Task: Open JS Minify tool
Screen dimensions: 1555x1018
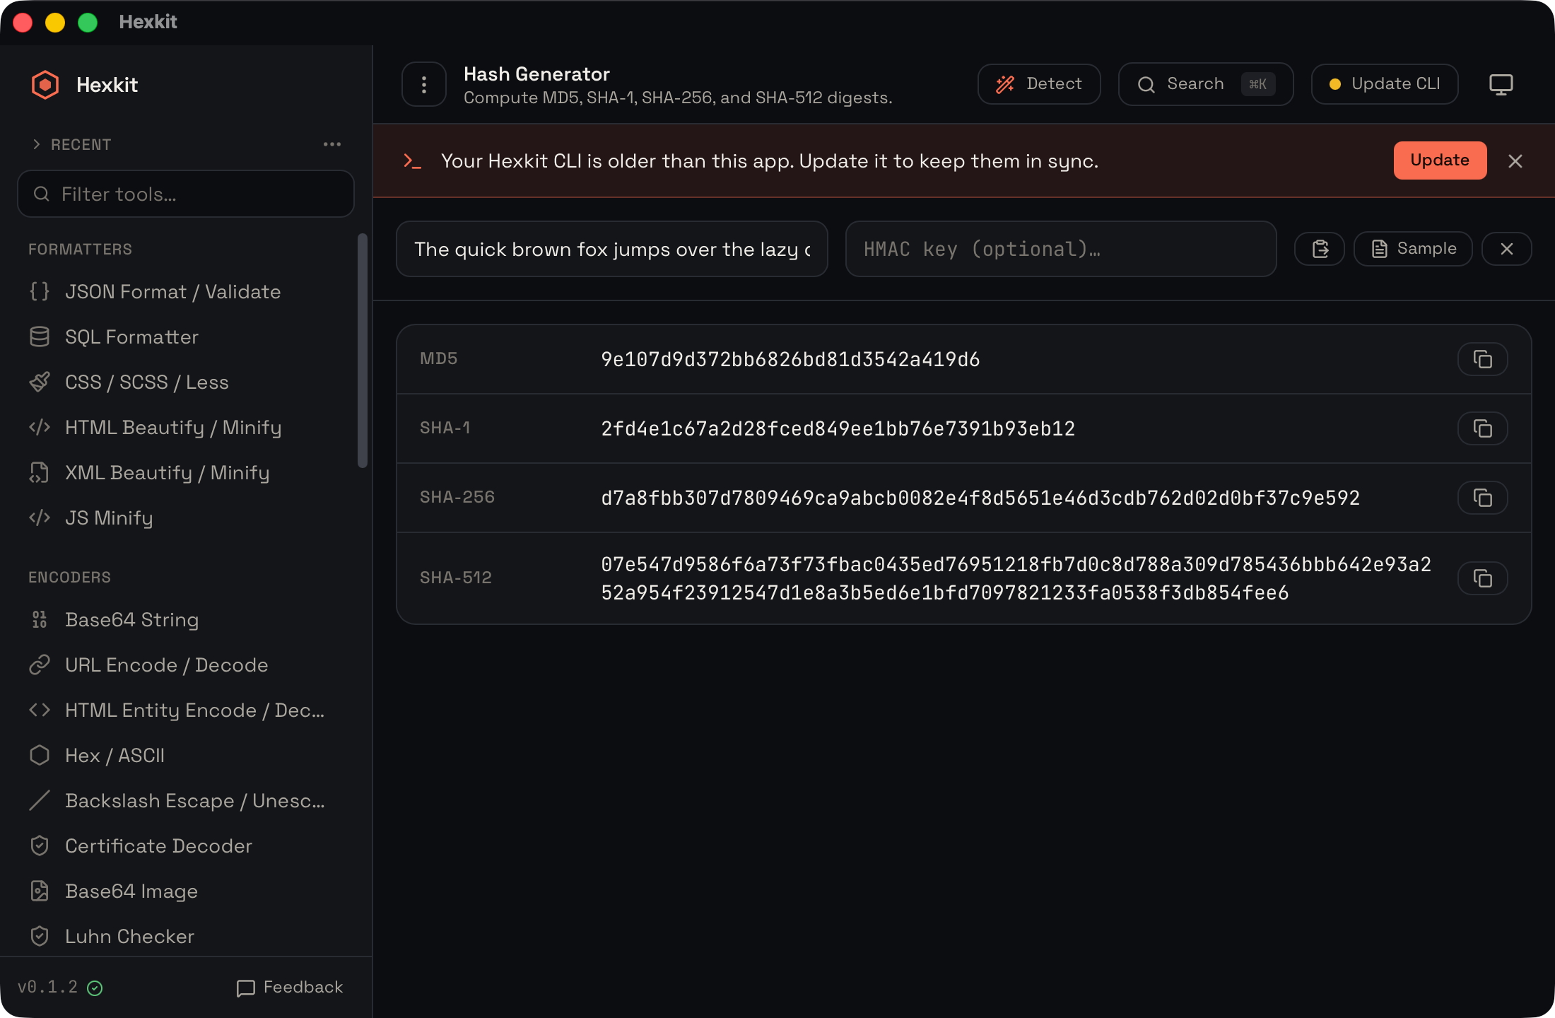Action: pos(186,517)
